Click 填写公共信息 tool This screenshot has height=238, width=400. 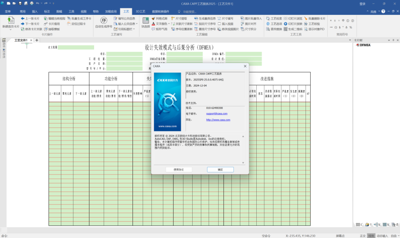(124, 19)
